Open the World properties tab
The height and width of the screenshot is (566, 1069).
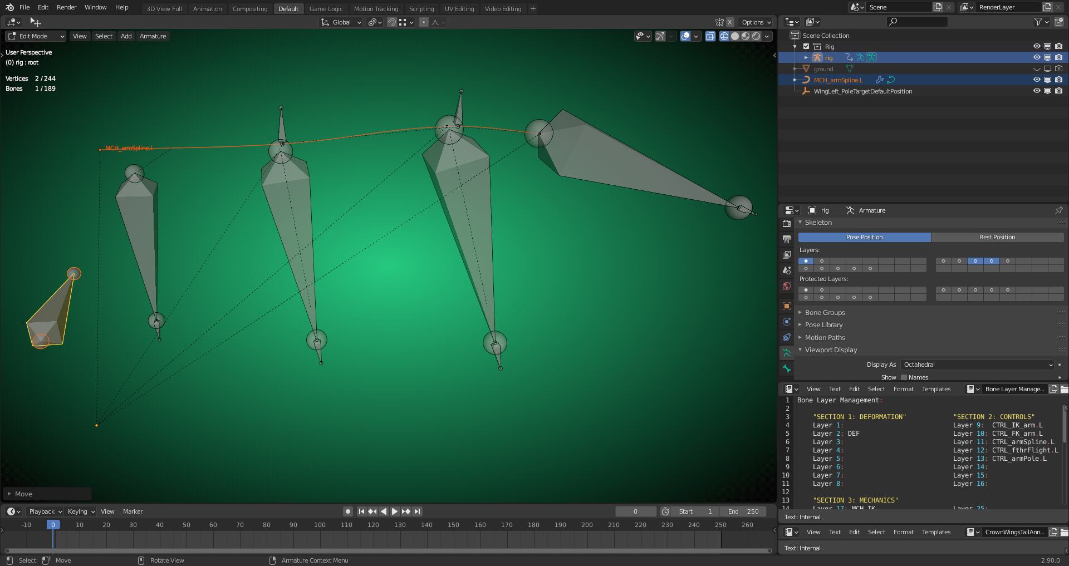click(x=787, y=286)
